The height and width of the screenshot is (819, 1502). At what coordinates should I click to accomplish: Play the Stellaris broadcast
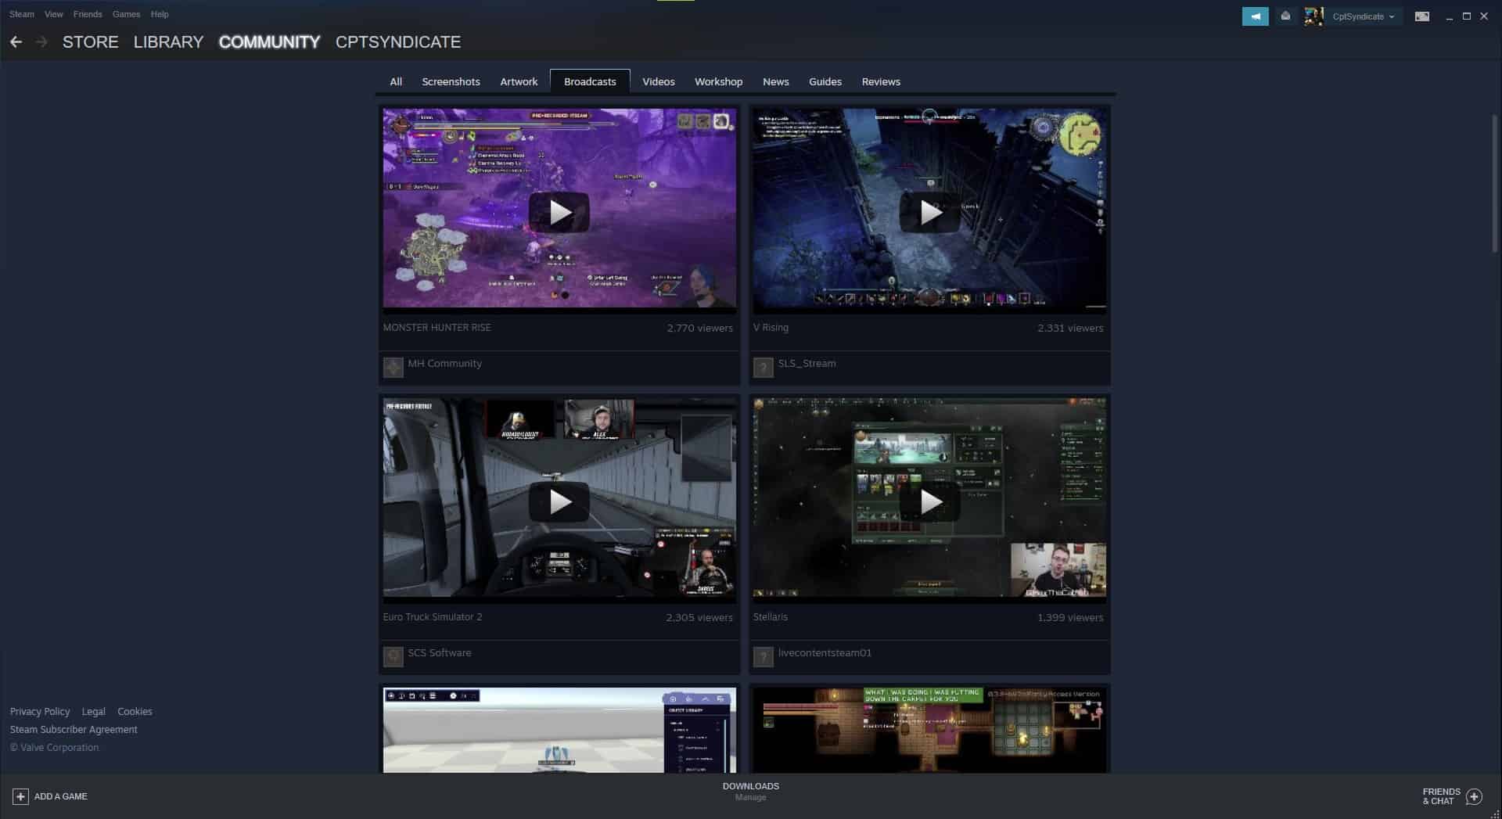[929, 501]
